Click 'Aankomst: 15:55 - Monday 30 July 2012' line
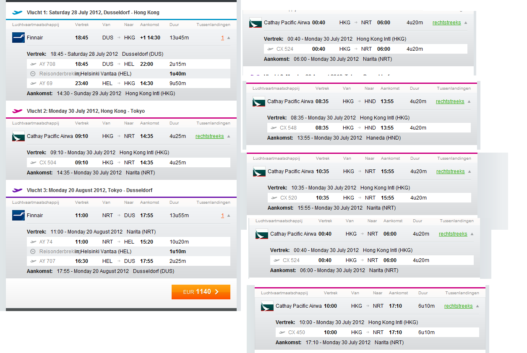 point(332,208)
